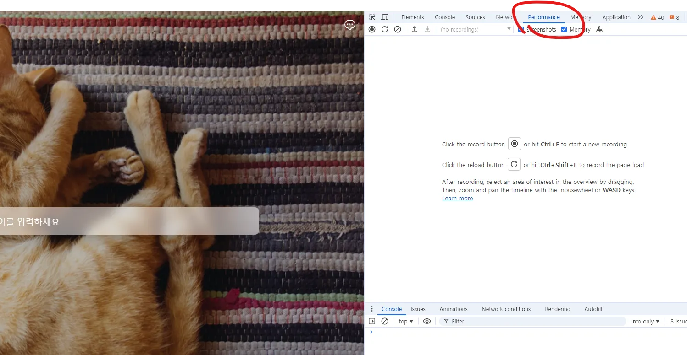This screenshot has height=355, width=687.
Task: Open the Sources tab
Action: (475, 17)
